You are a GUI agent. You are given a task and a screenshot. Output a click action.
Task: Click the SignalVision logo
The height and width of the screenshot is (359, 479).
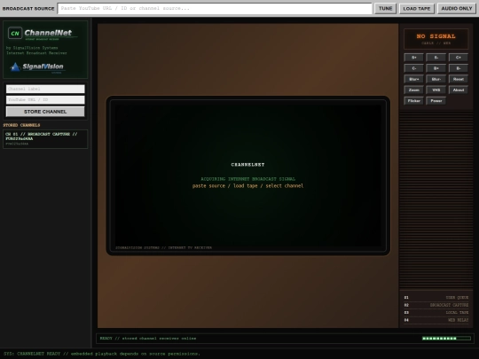(x=36, y=66)
